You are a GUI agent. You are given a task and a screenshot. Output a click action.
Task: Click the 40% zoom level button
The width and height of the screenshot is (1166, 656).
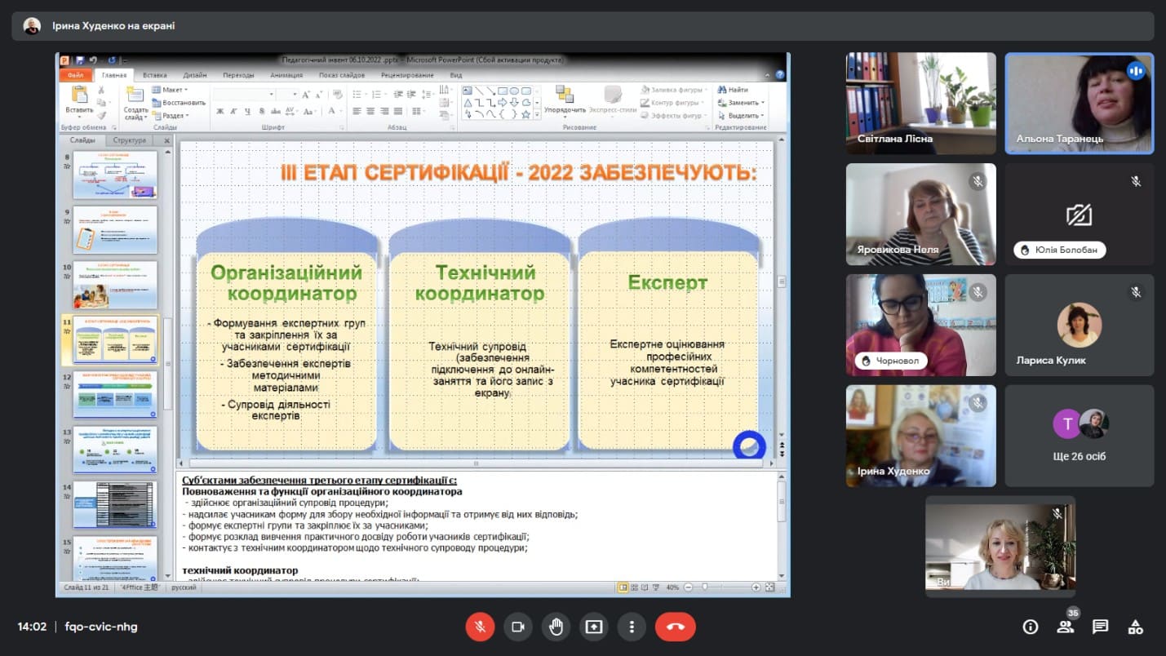(672, 587)
